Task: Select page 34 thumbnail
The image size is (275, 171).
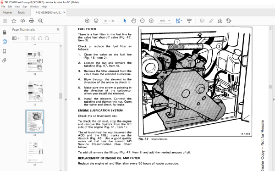Action: [x=35, y=61]
